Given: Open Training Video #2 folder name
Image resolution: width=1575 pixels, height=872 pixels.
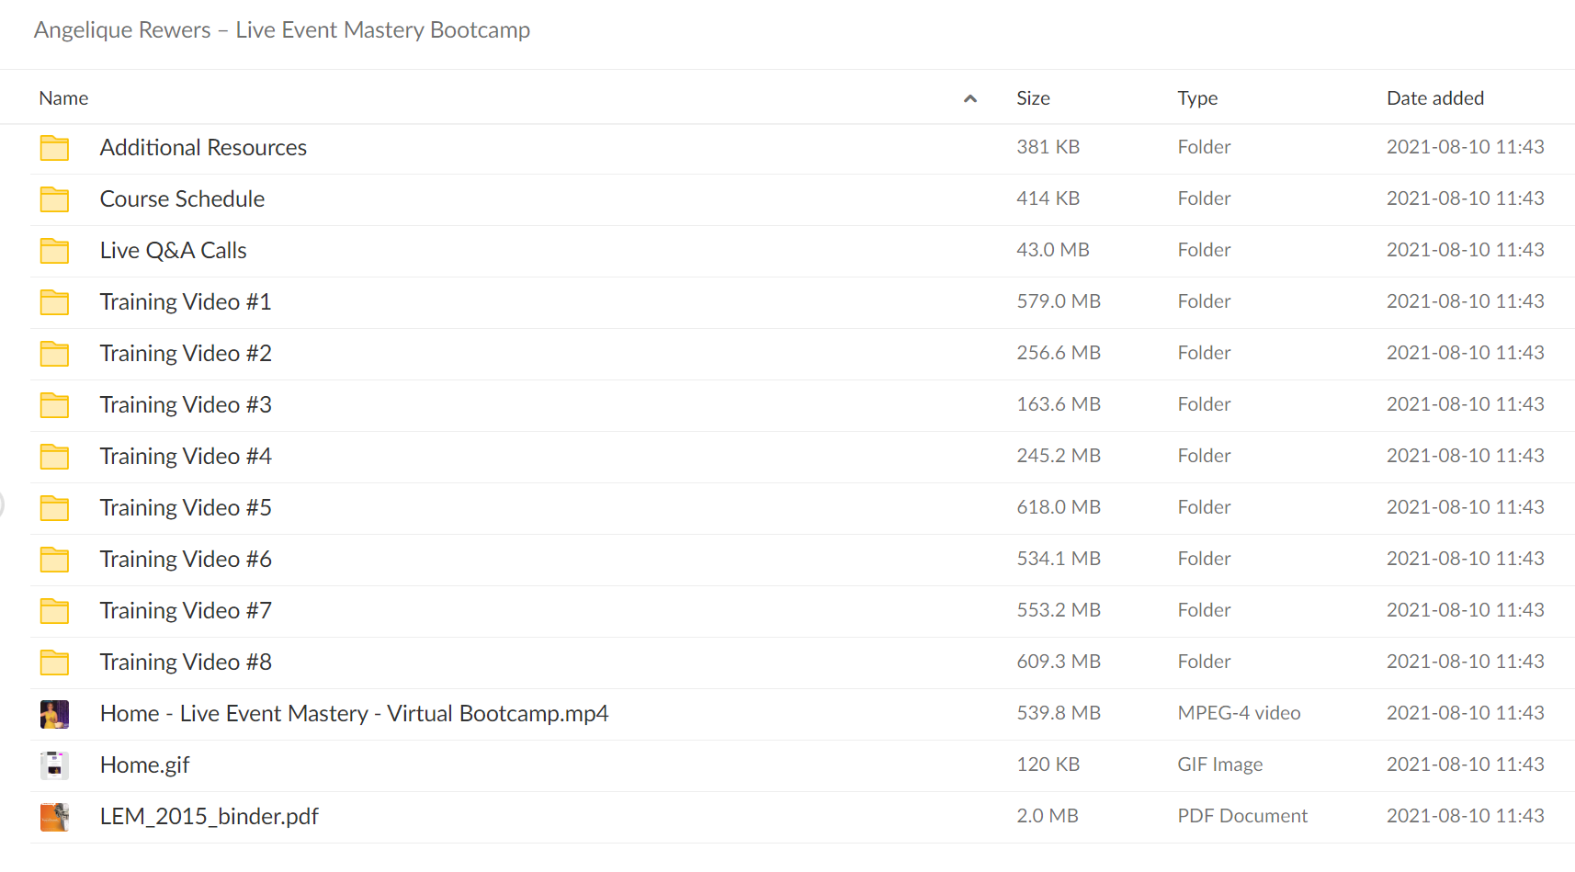Looking at the screenshot, I should pyautogui.click(x=186, y=354).
